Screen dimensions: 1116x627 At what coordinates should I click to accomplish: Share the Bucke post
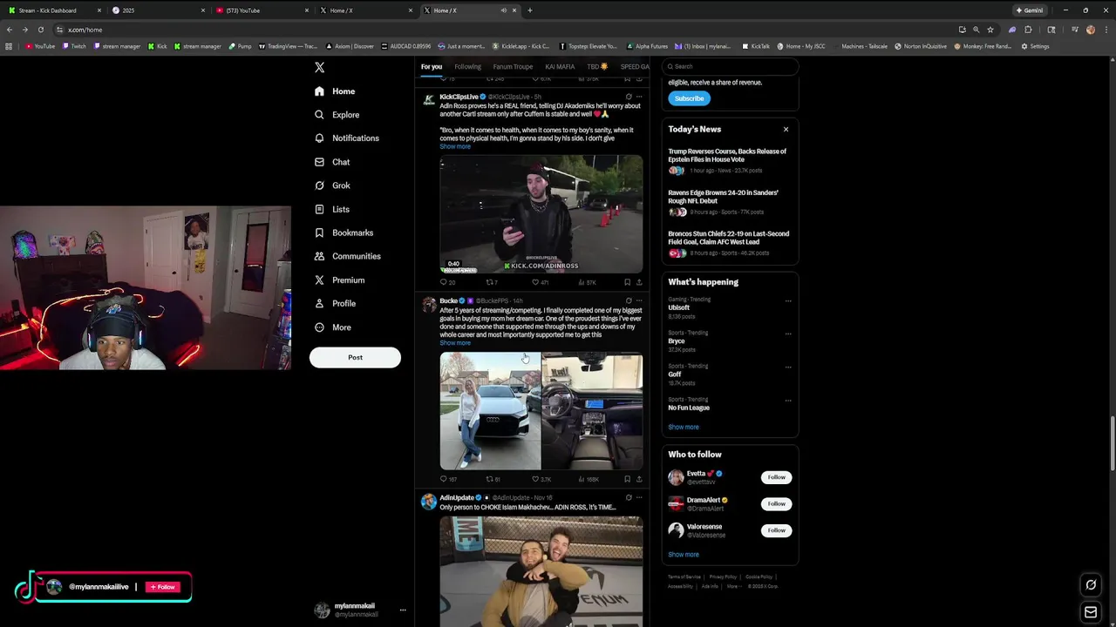[639, 479]
